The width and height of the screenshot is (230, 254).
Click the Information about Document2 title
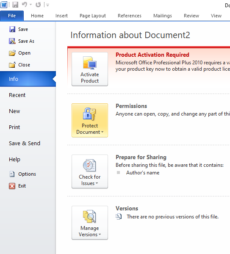coord(130,35)
